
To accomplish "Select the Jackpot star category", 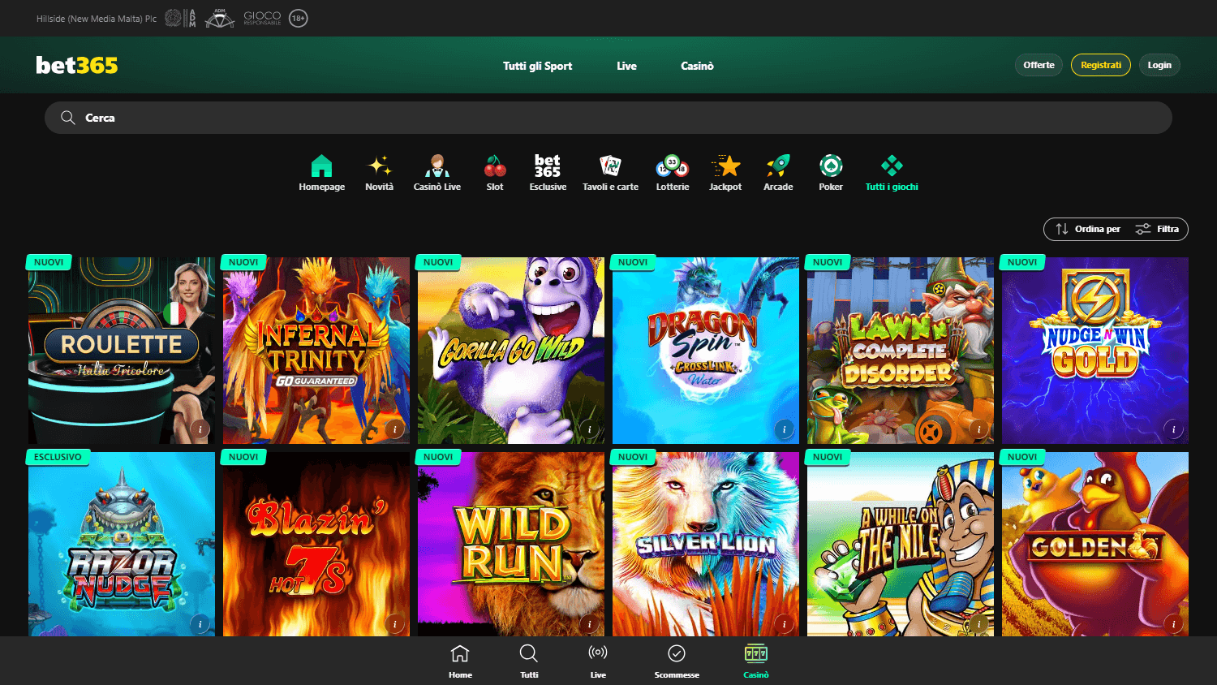I will point(725,173).
